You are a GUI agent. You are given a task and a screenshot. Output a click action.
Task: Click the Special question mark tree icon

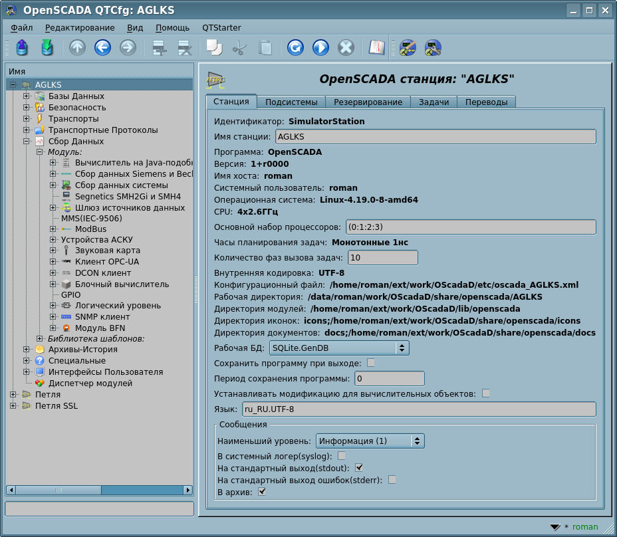point(39,361)
